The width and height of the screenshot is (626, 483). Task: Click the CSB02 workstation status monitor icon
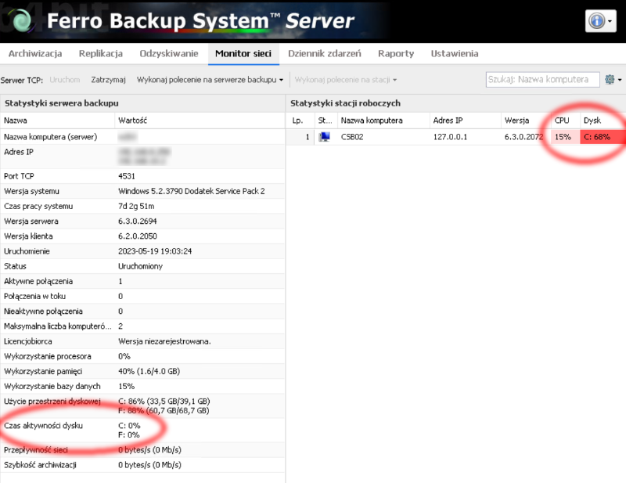(x=325, y=137)
